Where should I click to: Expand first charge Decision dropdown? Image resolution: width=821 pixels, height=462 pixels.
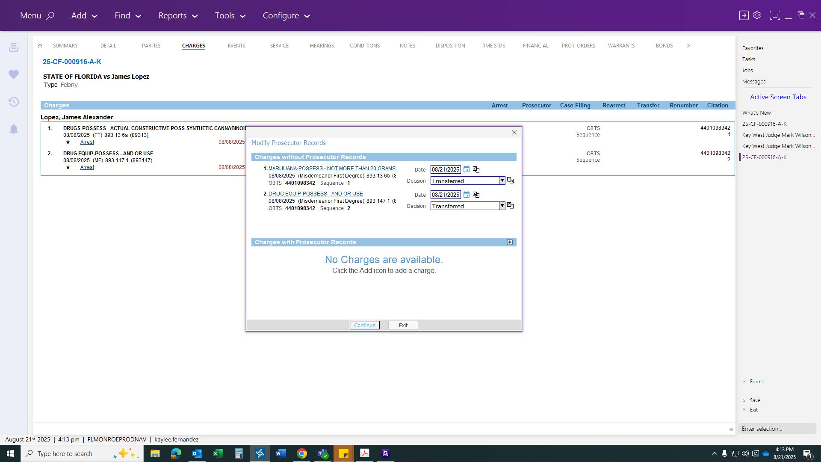(502, 181)
